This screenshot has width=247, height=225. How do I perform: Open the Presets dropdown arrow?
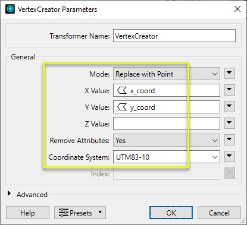pos(101,212)
